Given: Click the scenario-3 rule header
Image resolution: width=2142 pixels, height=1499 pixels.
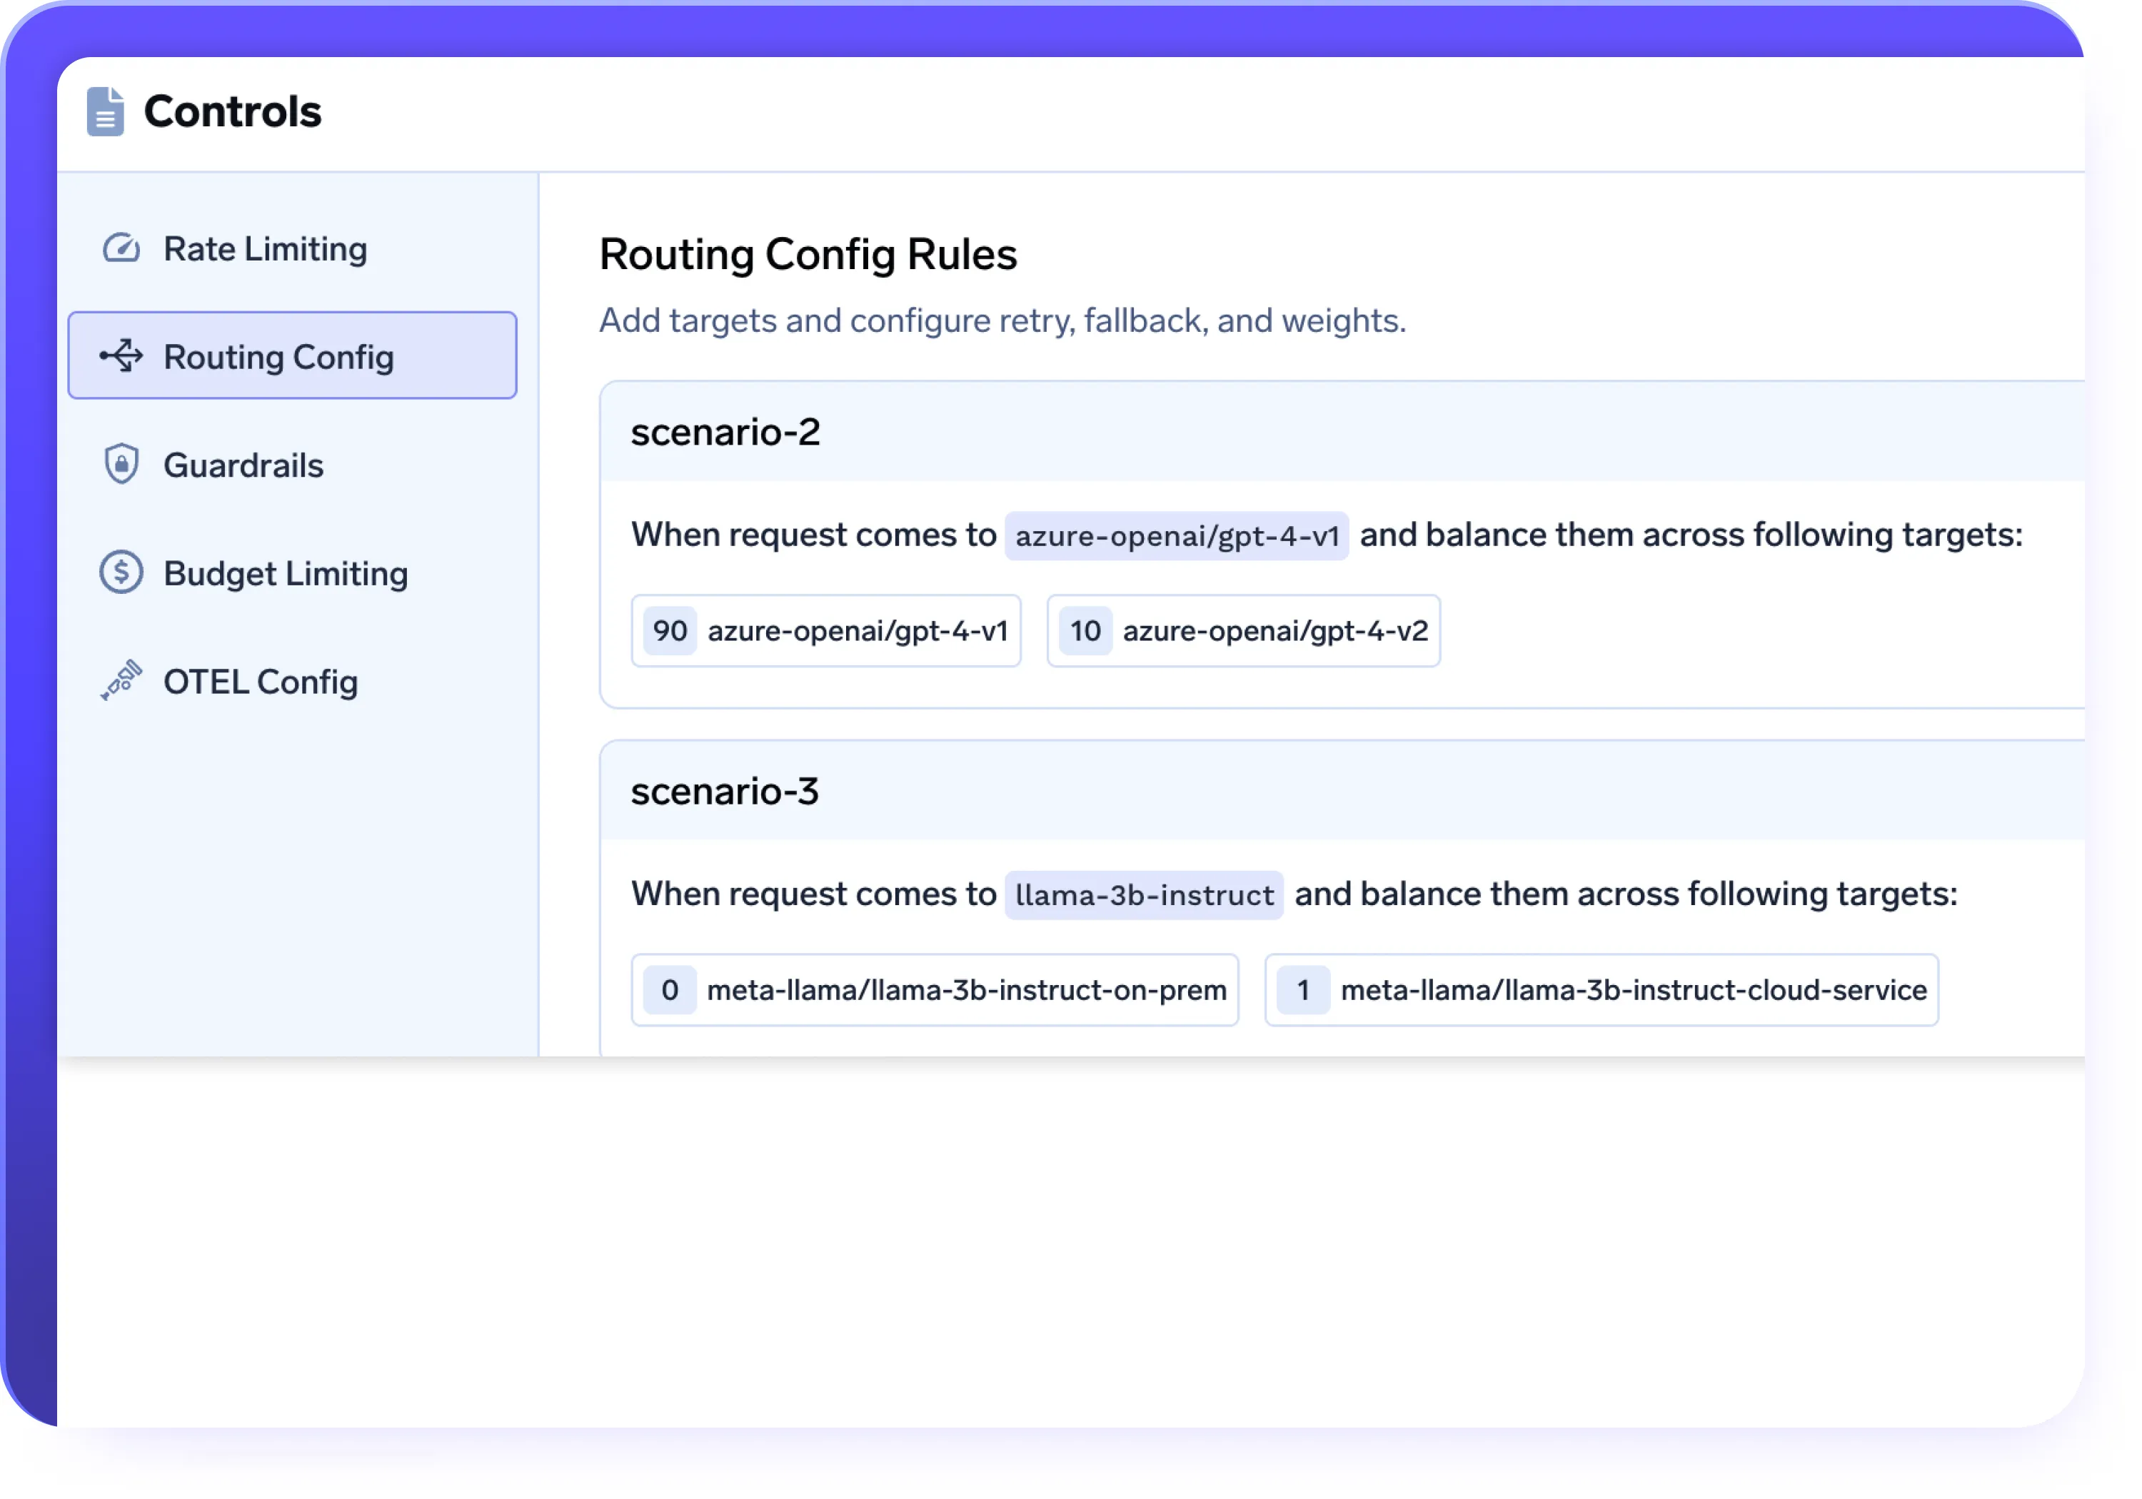Looking at the screenshot, I should pyautogui.click(x=724, y=791).
